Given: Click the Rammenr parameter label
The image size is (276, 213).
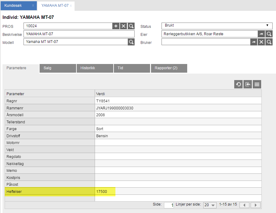Looking at the screenshot, I should [x=15, y=108].
